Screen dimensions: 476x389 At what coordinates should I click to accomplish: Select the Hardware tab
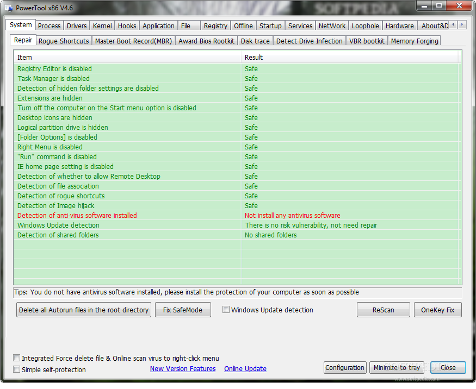tap(399, 26)
